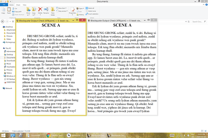
Task: Select Downloads in navigation pane
Action: (10, 61)
